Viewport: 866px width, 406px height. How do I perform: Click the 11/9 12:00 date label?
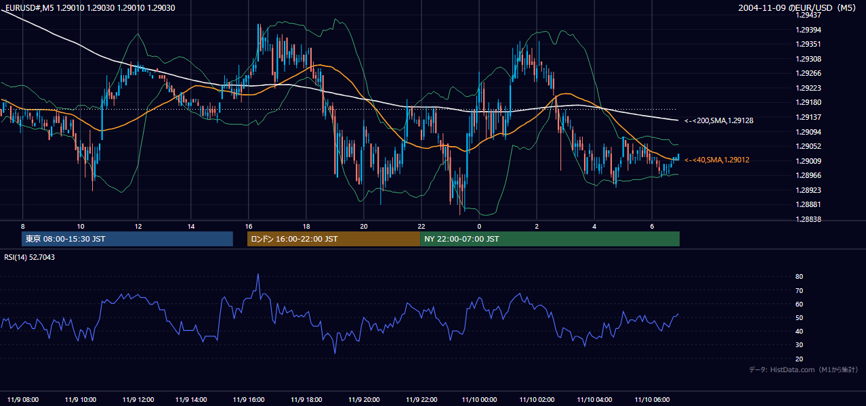click(138, 399)
